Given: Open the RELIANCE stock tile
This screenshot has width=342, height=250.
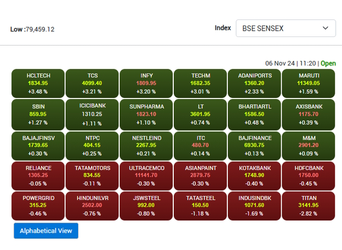Looking at the screenshot, I should (x=38, y=176).
